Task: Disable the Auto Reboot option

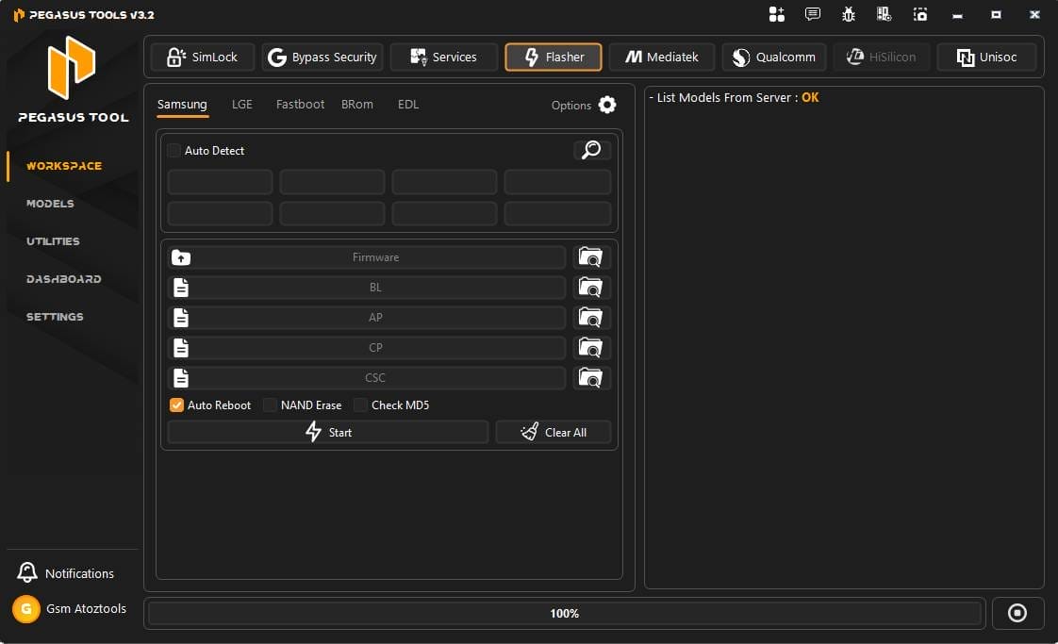Action: tap(176, 405)
